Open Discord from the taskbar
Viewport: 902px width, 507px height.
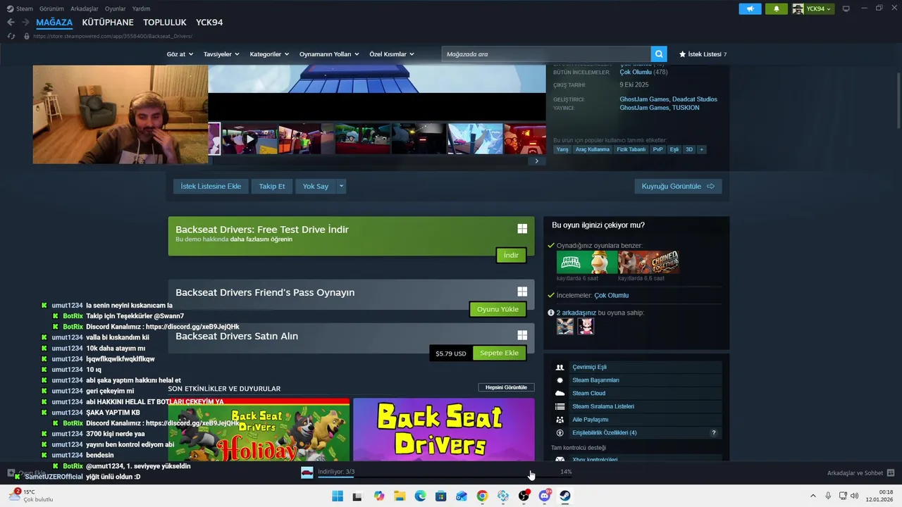click(544, 496)
